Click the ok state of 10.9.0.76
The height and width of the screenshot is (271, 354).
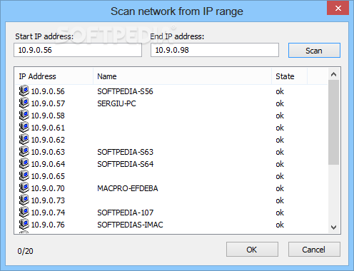(x=280, y=225)
